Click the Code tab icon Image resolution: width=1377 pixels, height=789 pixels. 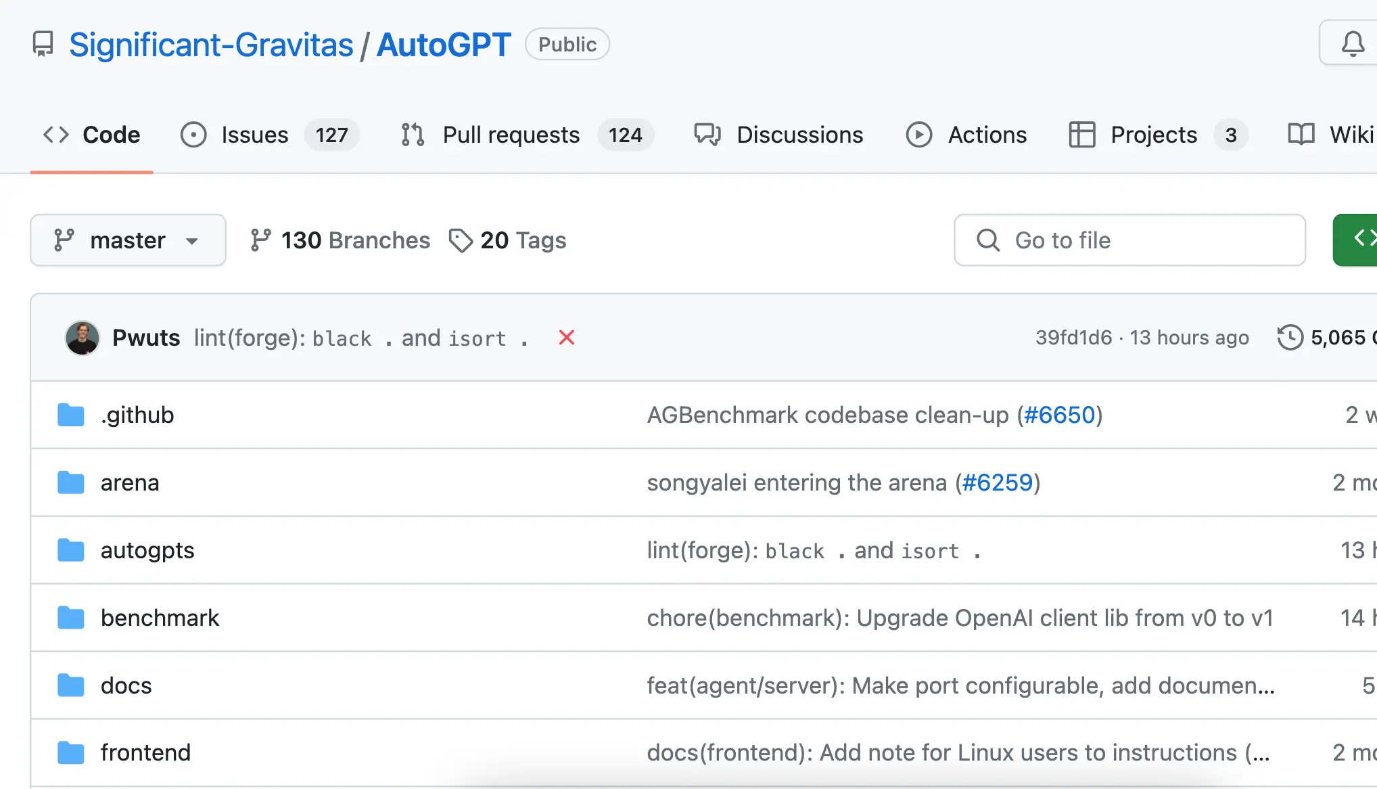pyautogui.click(x=55, y=135)
